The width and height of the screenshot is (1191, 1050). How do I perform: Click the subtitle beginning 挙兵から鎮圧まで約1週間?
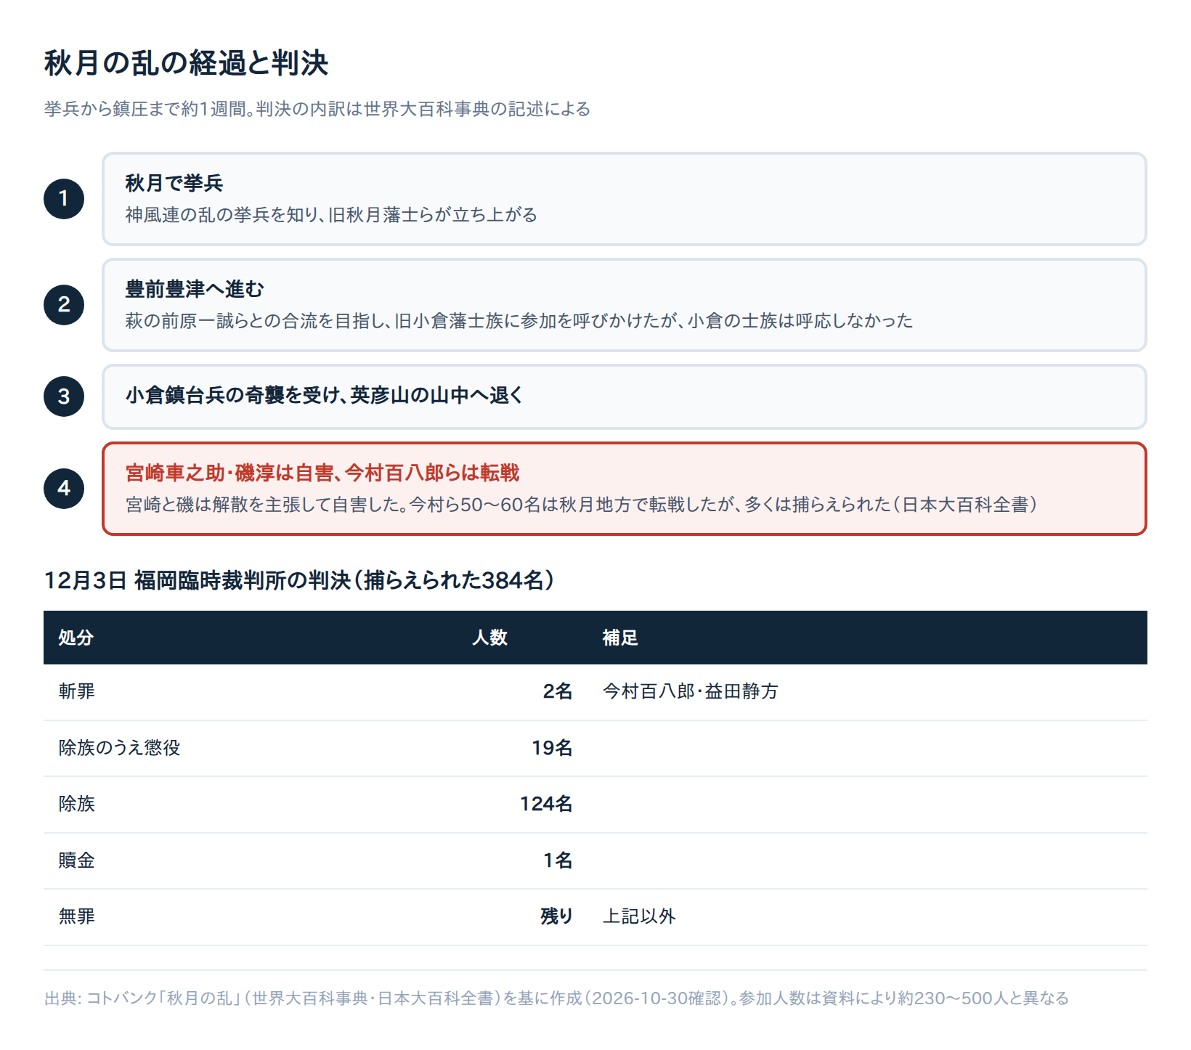click(x=317, y=109)
